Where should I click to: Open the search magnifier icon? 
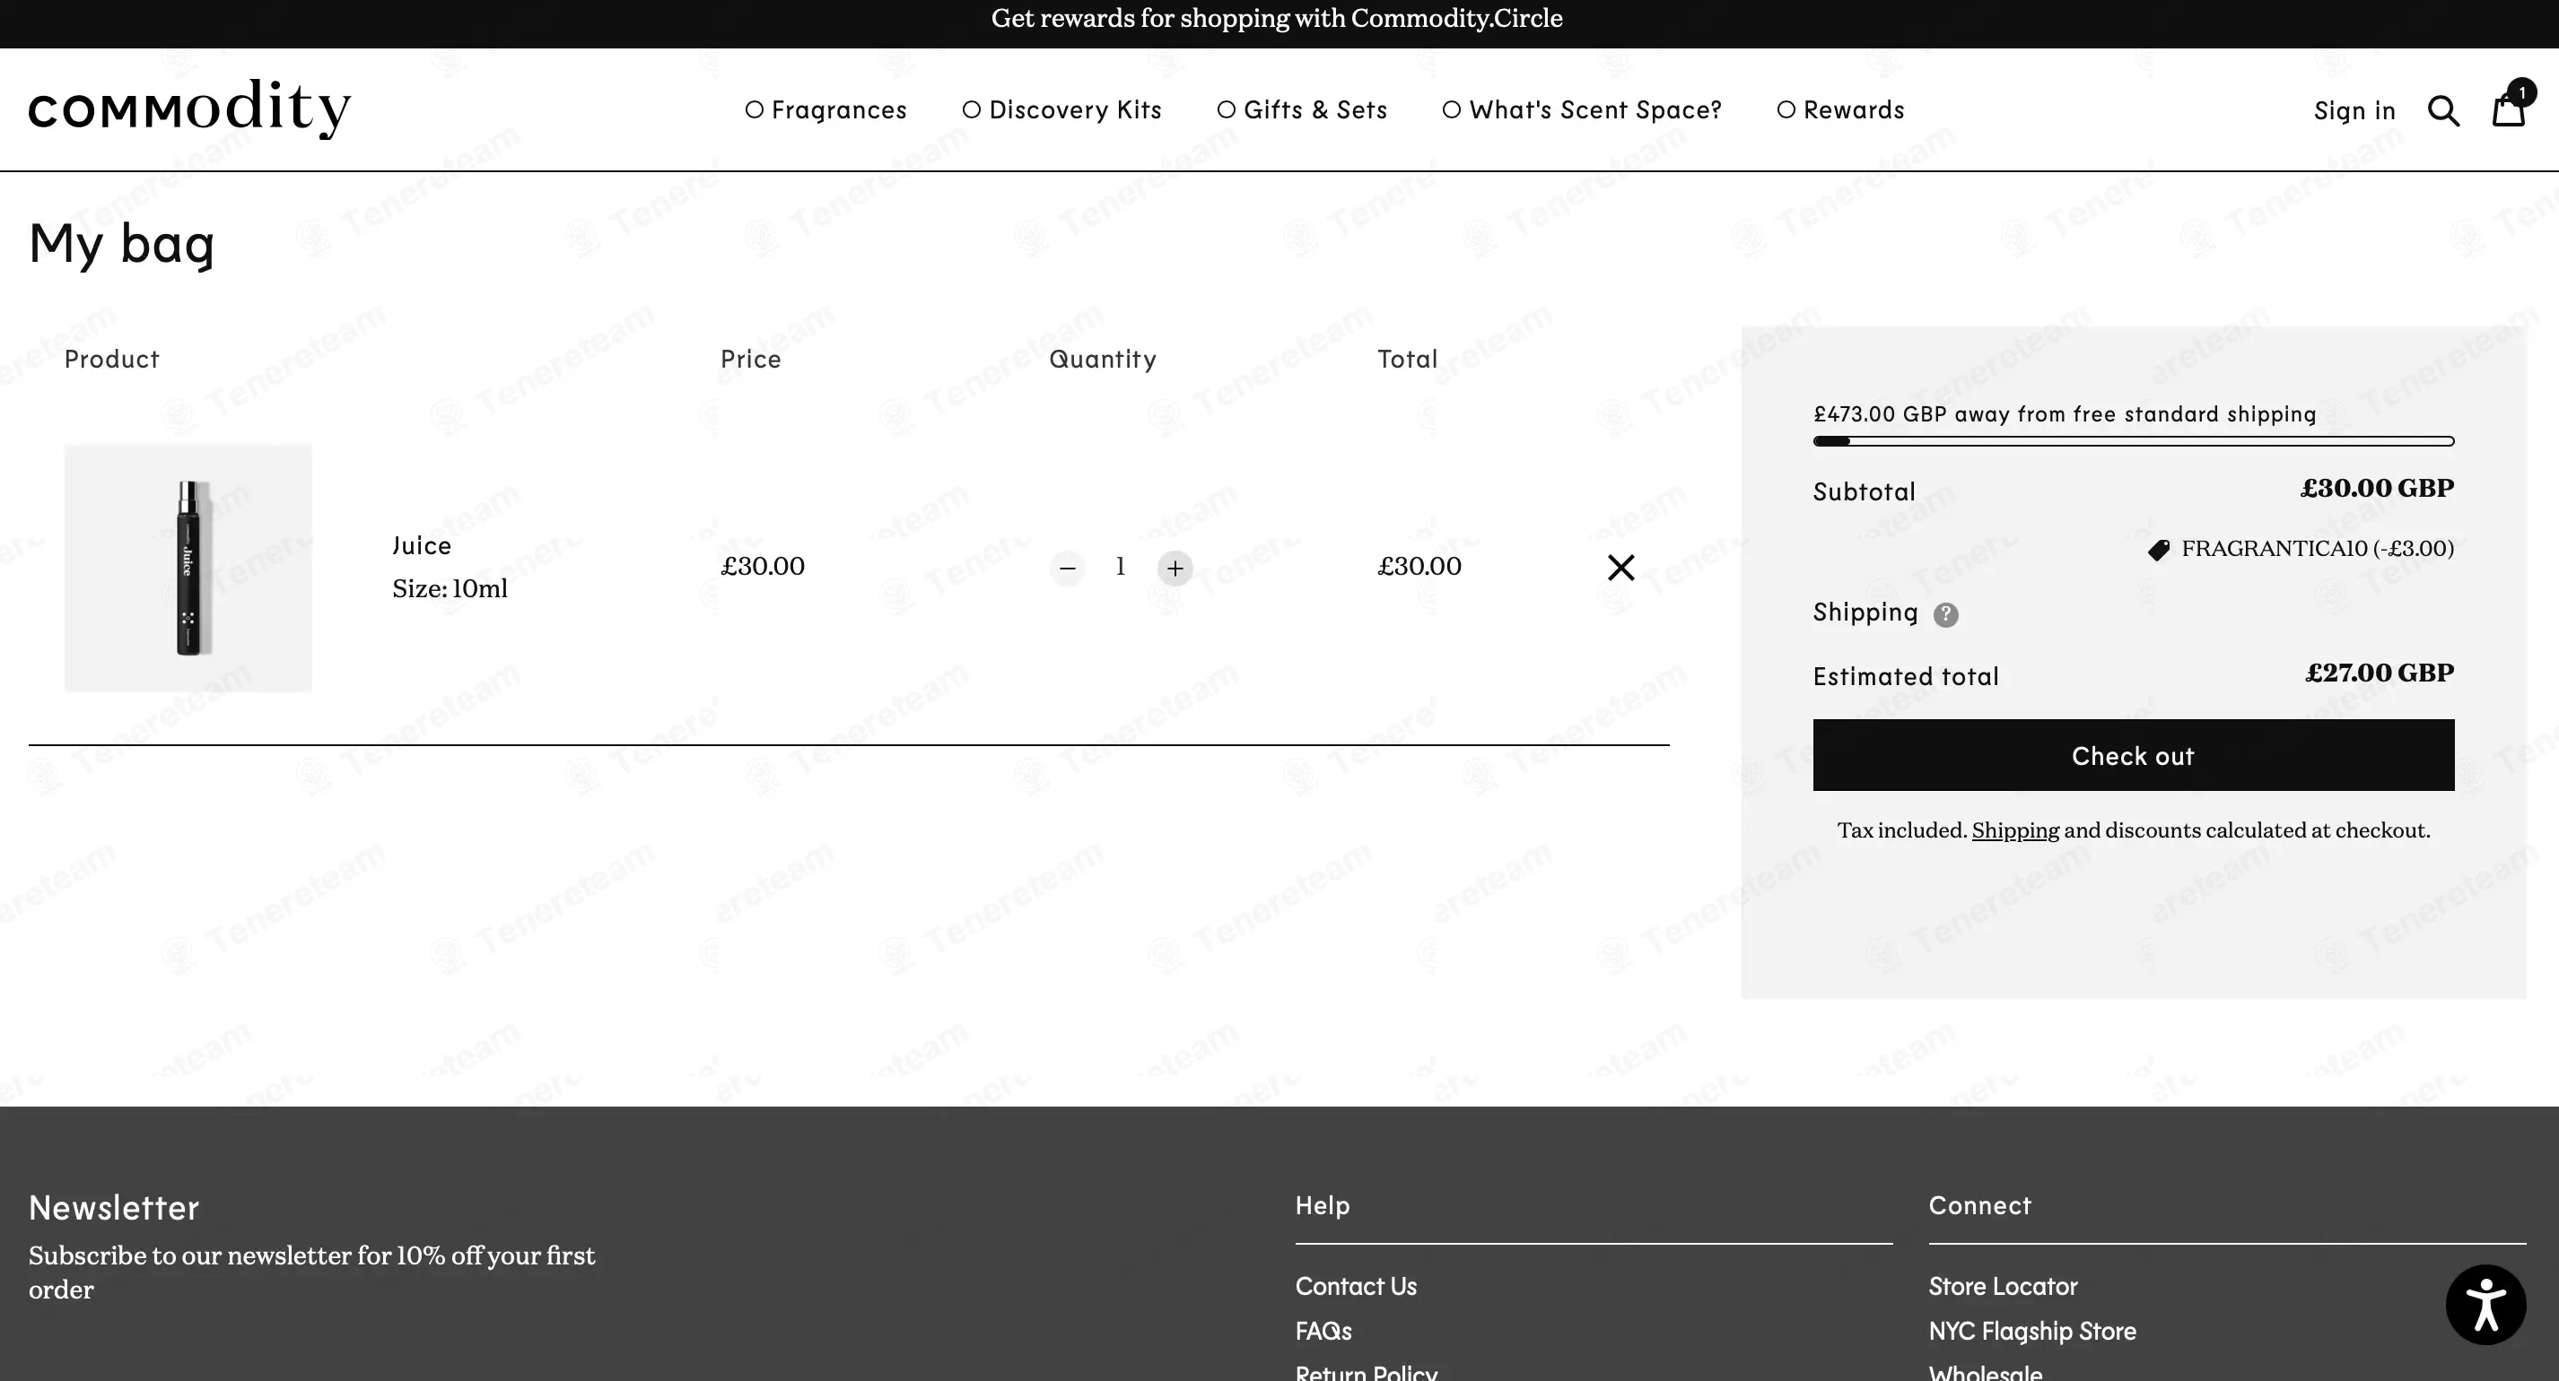pos(2444,110)
